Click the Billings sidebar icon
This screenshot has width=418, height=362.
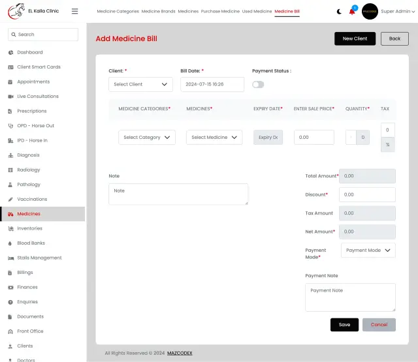point(10,273)
